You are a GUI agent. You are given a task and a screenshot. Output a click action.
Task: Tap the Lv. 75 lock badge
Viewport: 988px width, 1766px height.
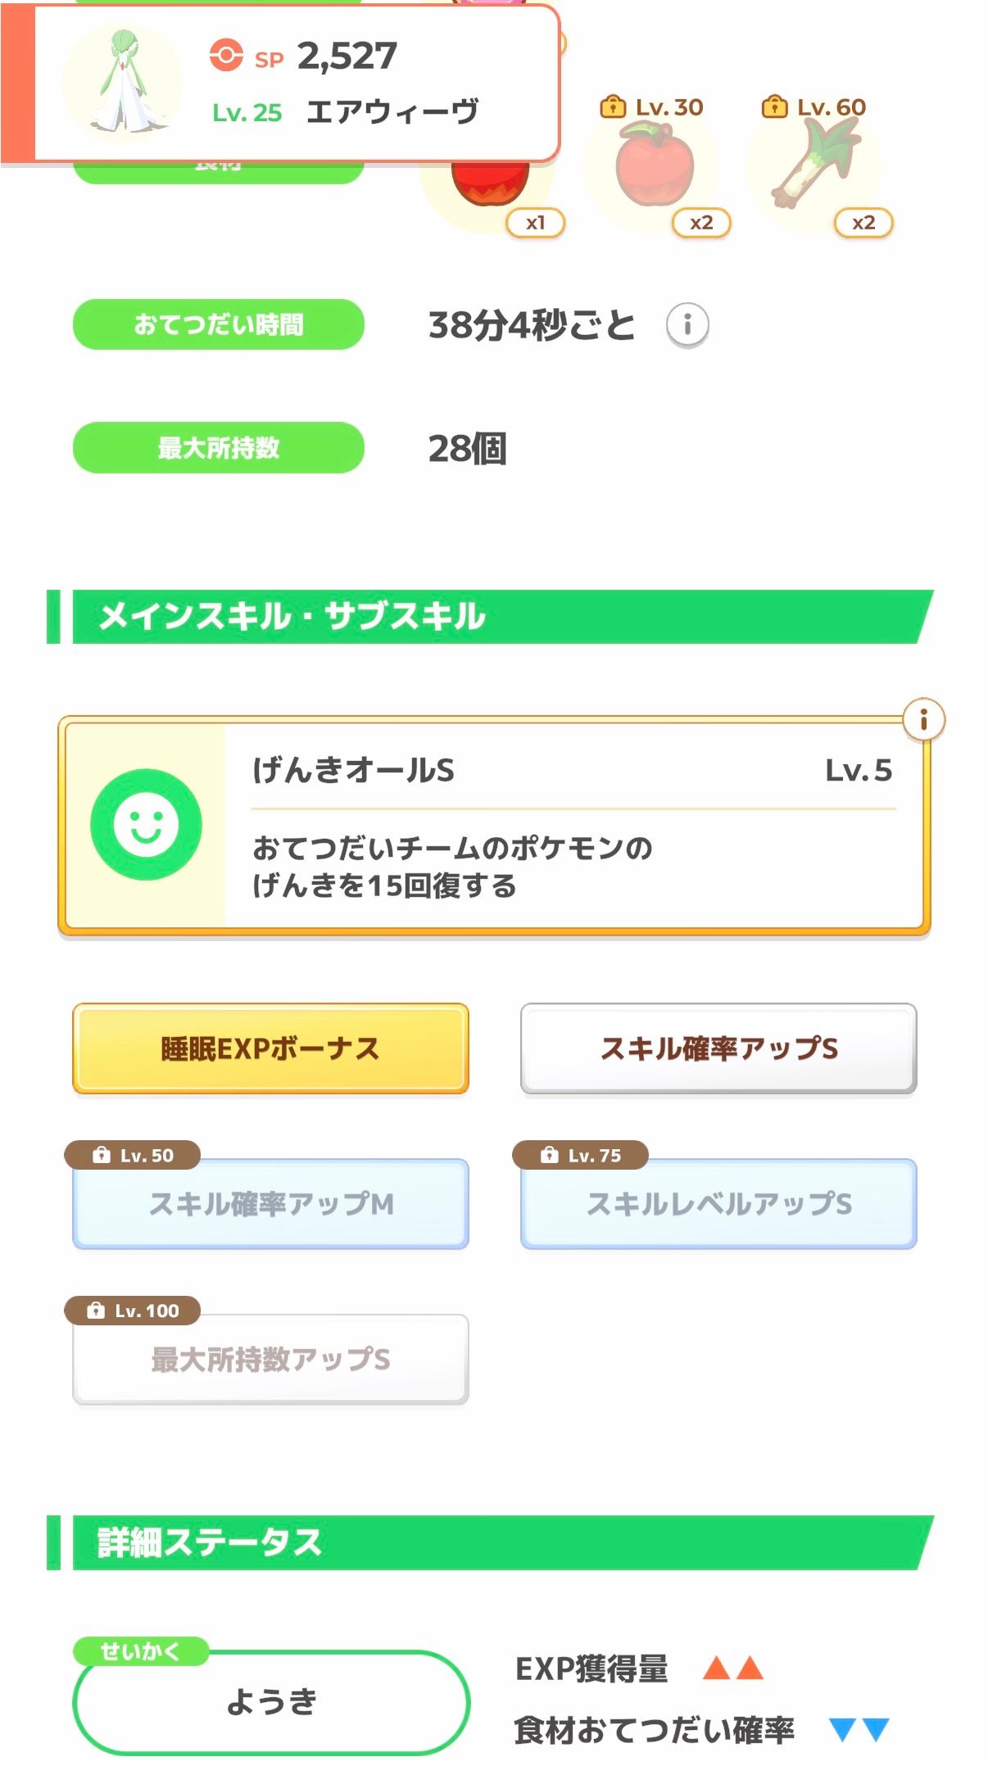click(580, 1155)
